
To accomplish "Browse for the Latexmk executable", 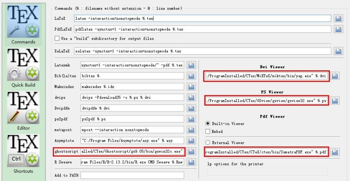I will click(191, 65).
